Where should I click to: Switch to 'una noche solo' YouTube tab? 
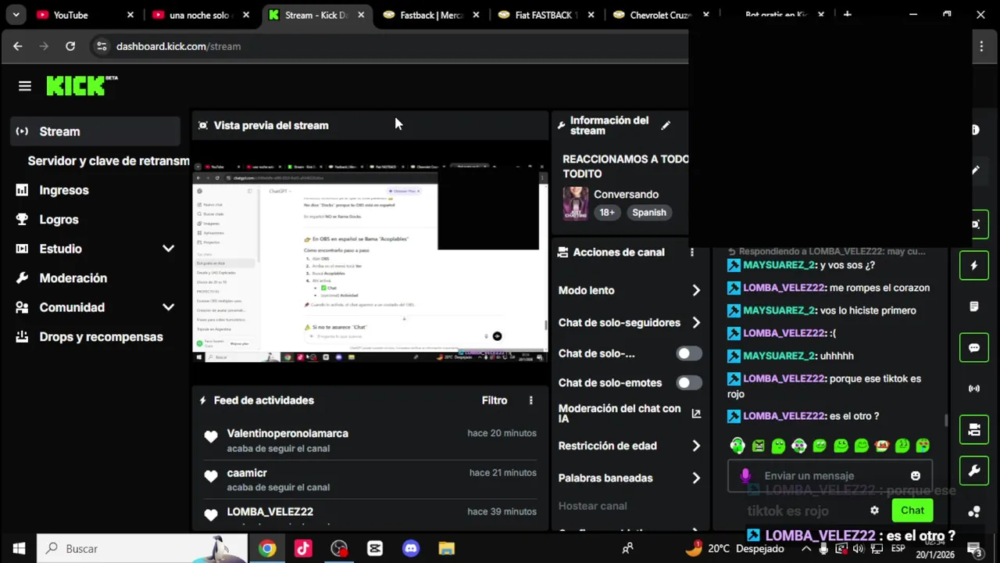tap(199, 15)
